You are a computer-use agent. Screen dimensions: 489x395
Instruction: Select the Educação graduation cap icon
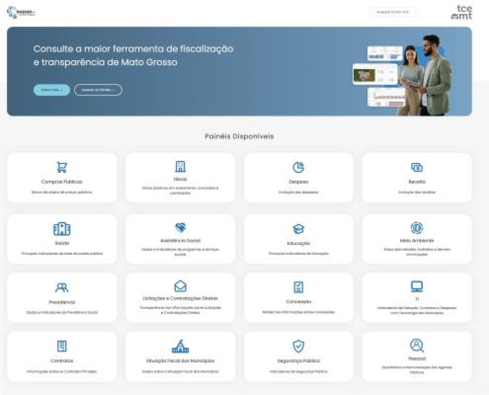[x=298, y=229]
